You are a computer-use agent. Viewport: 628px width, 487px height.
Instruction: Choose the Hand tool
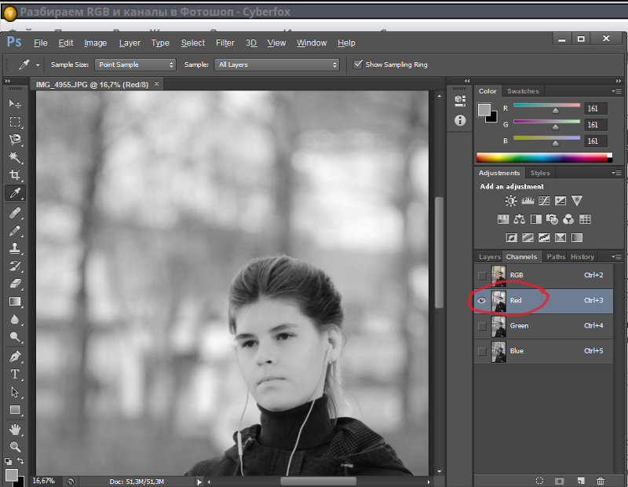15,429
